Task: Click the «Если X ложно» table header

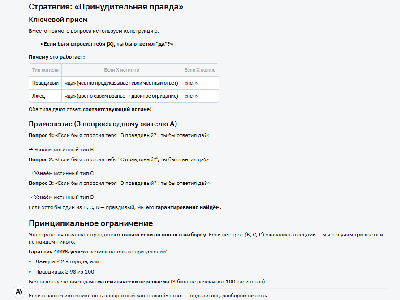Action: 200,70
